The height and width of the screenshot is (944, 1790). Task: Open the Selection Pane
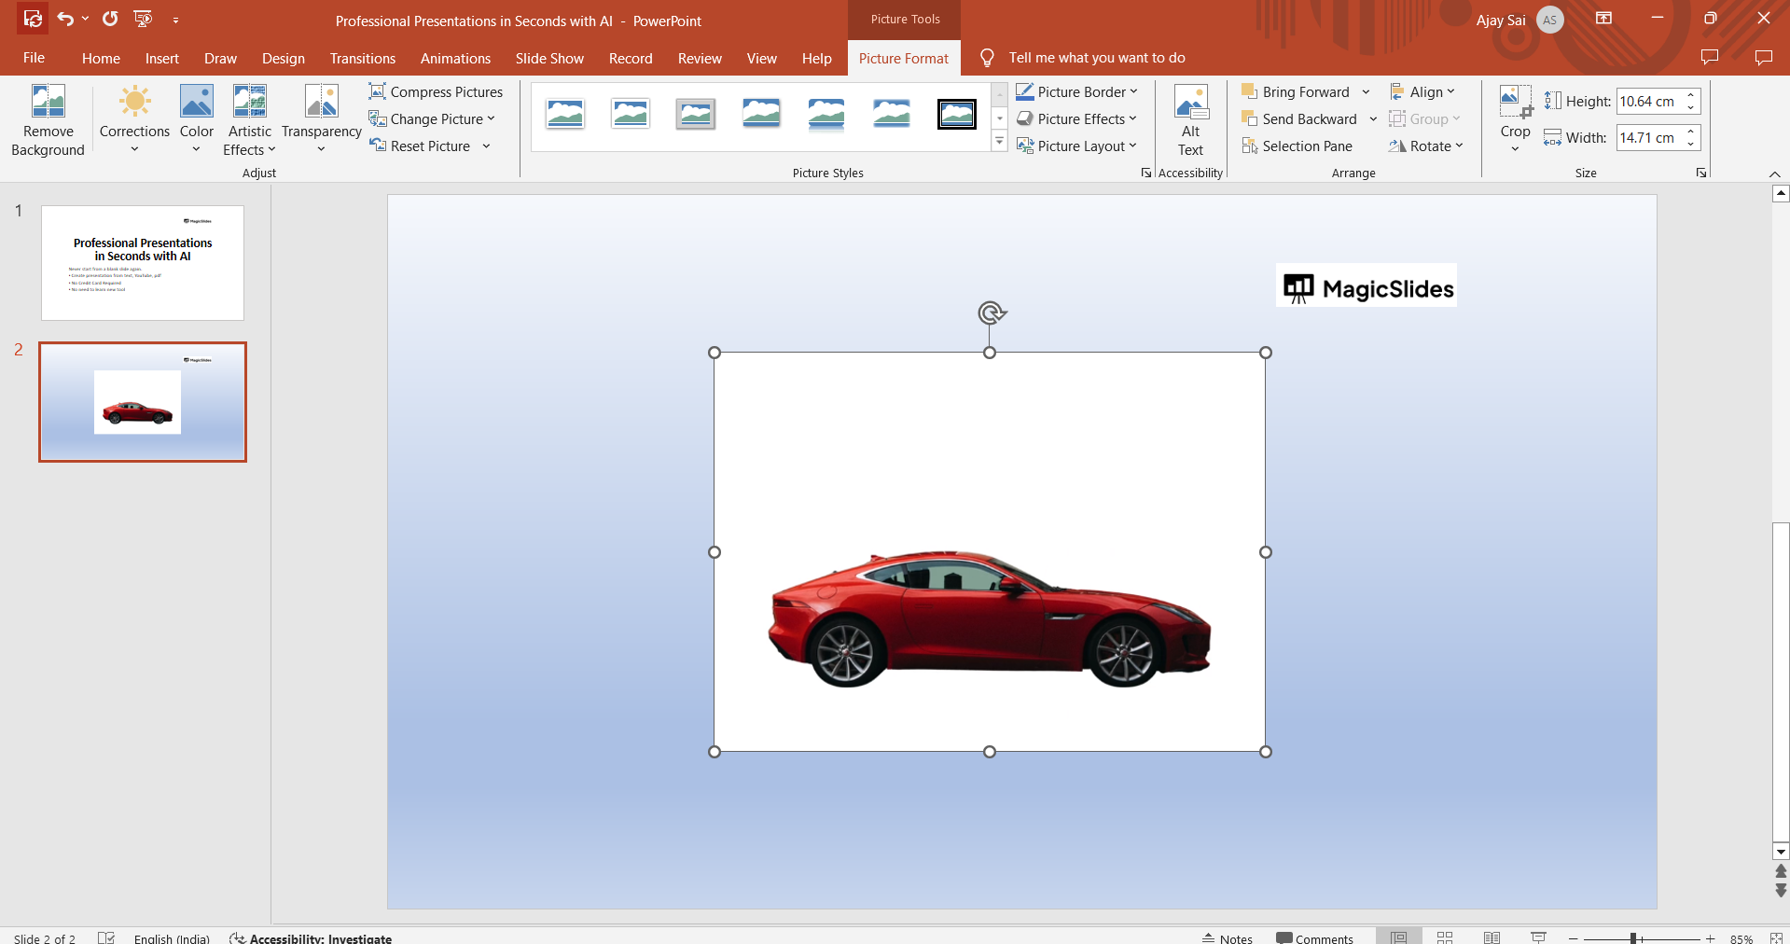click(1297, 146)
